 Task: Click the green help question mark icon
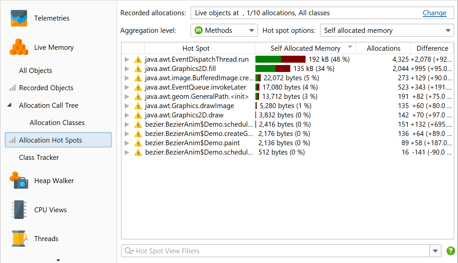450,251
